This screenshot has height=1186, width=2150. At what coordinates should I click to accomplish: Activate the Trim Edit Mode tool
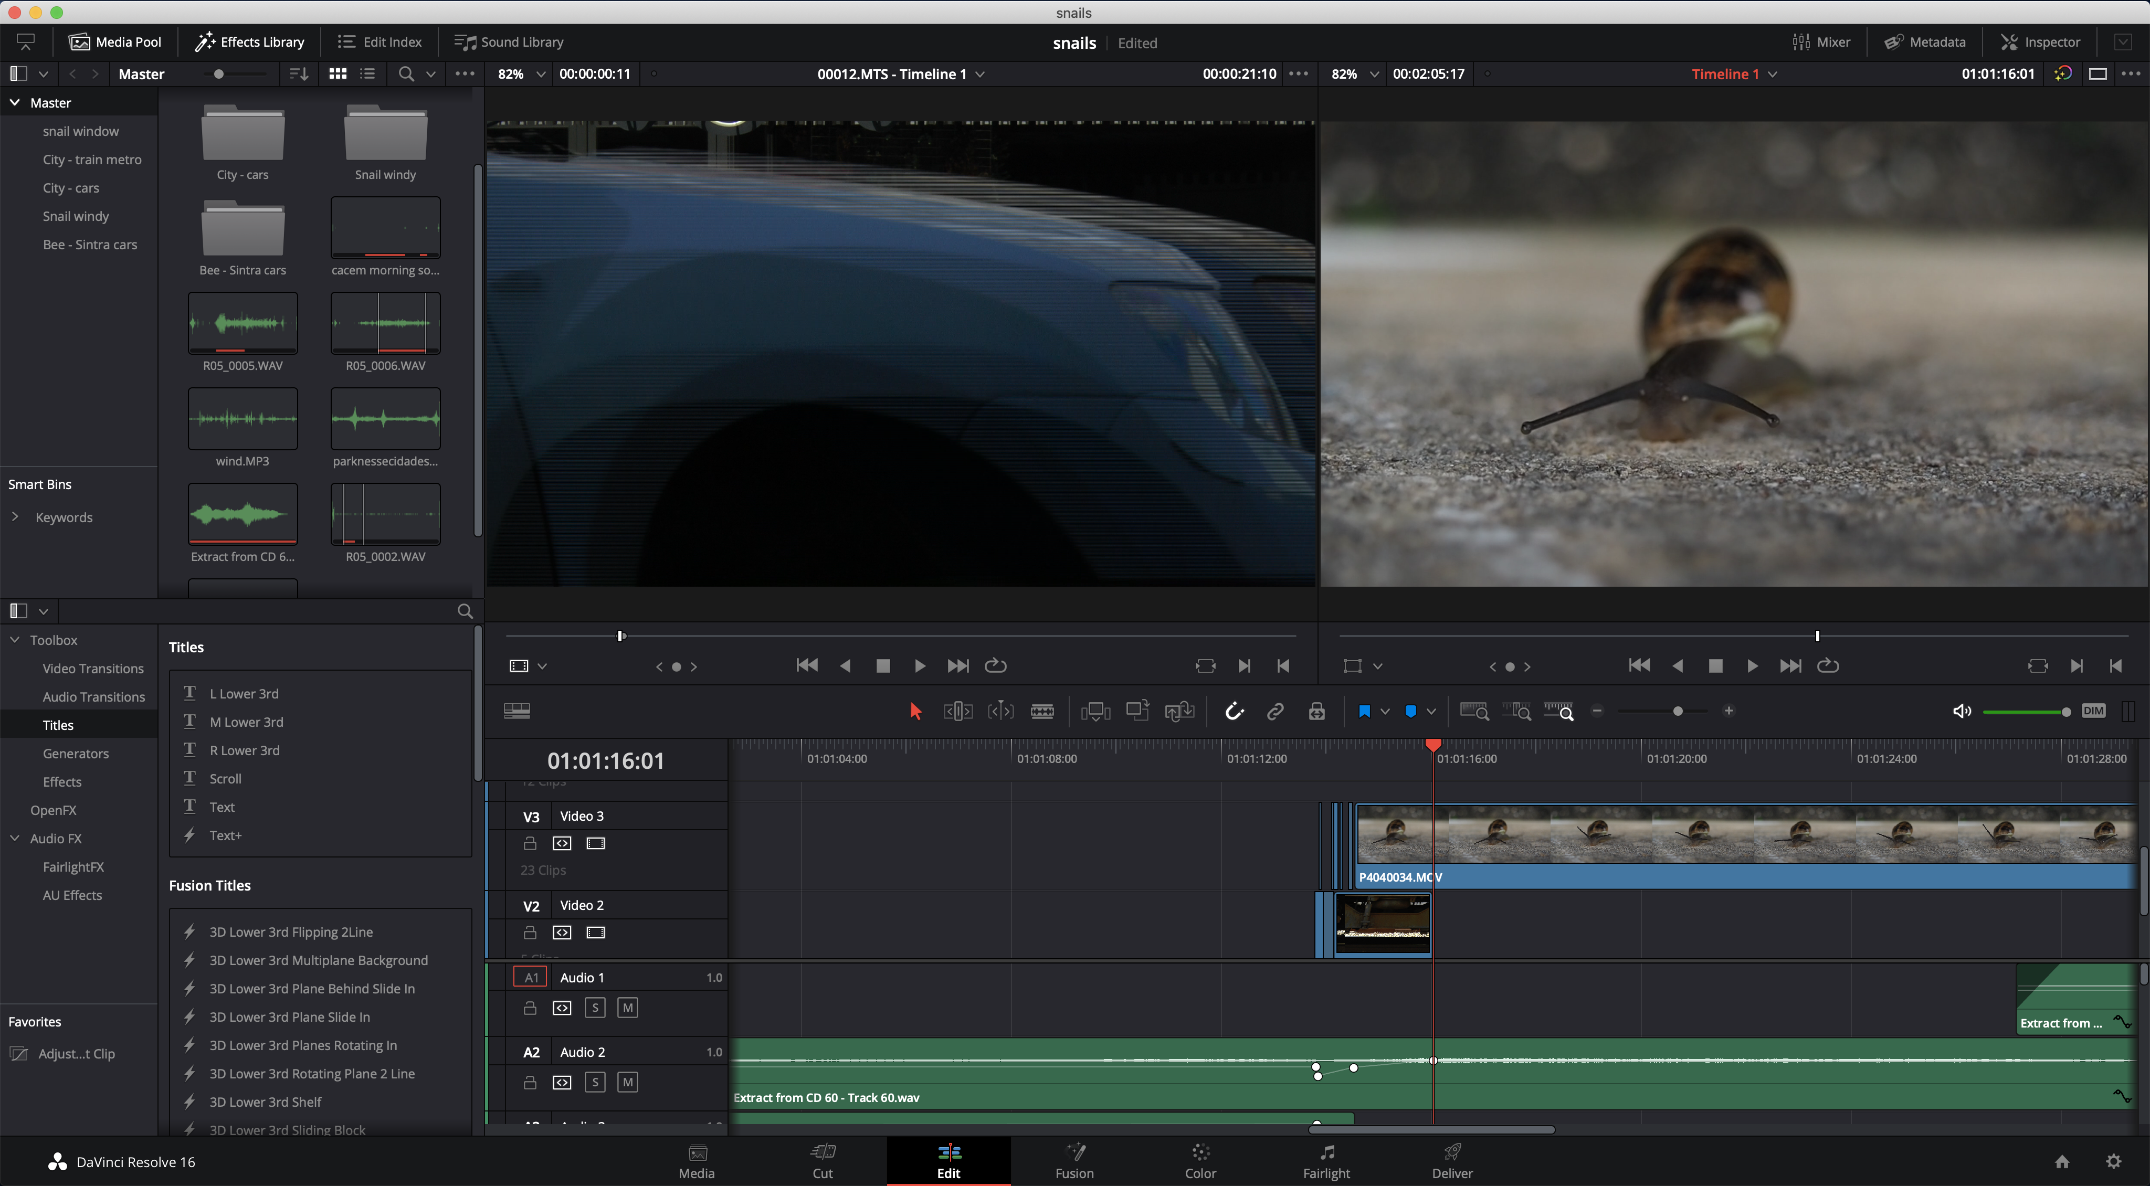958,711
